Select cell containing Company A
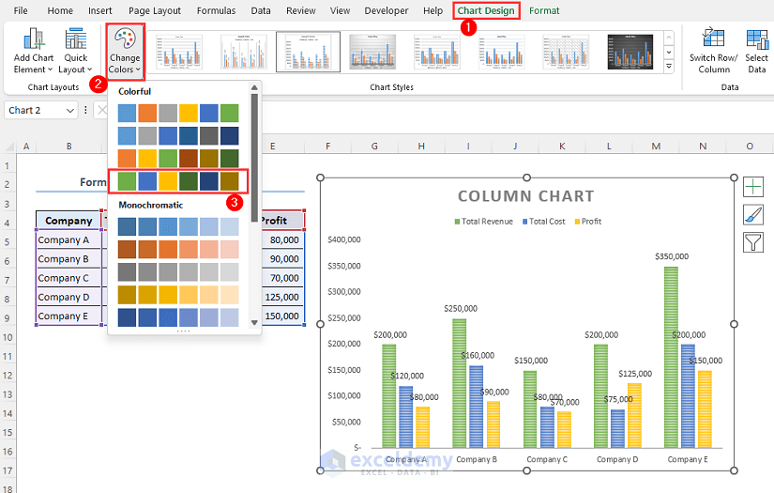Image resolution: width=774 pixels, height=493 pixels. click(x=68, y=240)
